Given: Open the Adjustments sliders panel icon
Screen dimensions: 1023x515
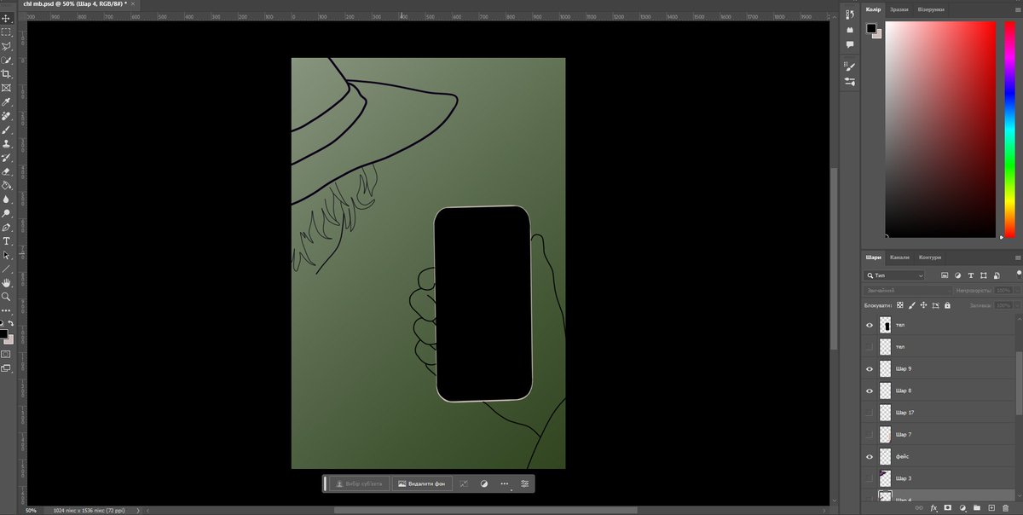Looking at the screenshot, I should click(x=850, y=82).
